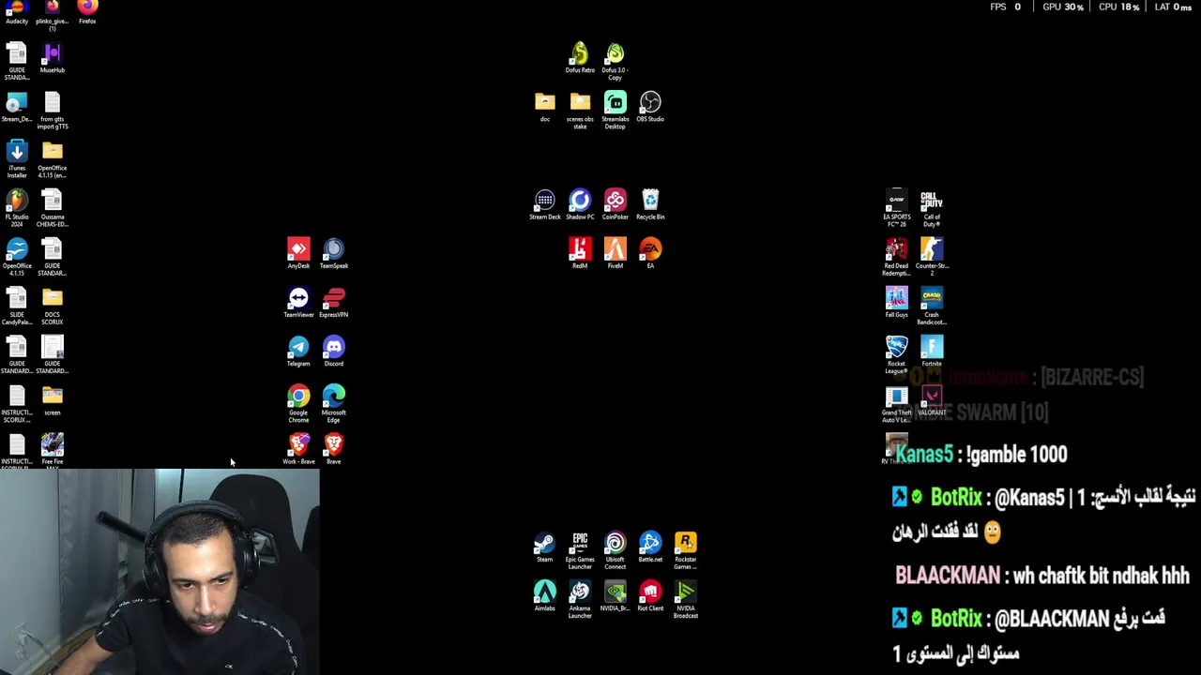Open the MuseHub shortcut
The height and width of the screenshot is (675, 1201).
coord(52,58)
